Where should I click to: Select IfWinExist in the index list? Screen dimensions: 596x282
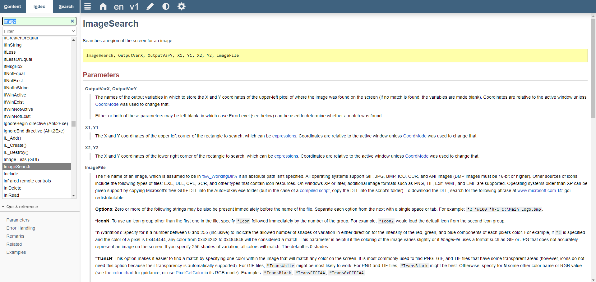[37, 102]
